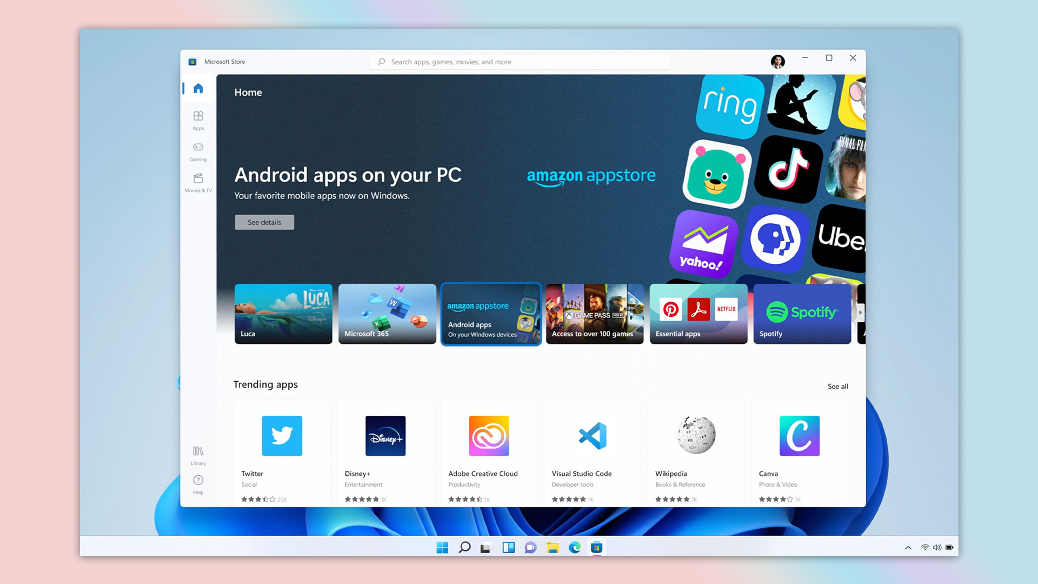Click the Help question mark icon
This screenshot has height=584, width=1038.
[x=198, y=480]
